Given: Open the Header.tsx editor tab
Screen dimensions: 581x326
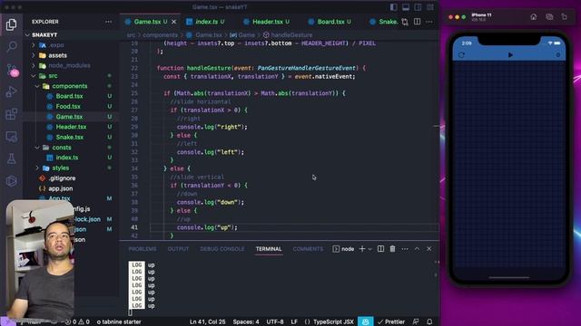Looking at the screenshot, I should click(267, 22).
